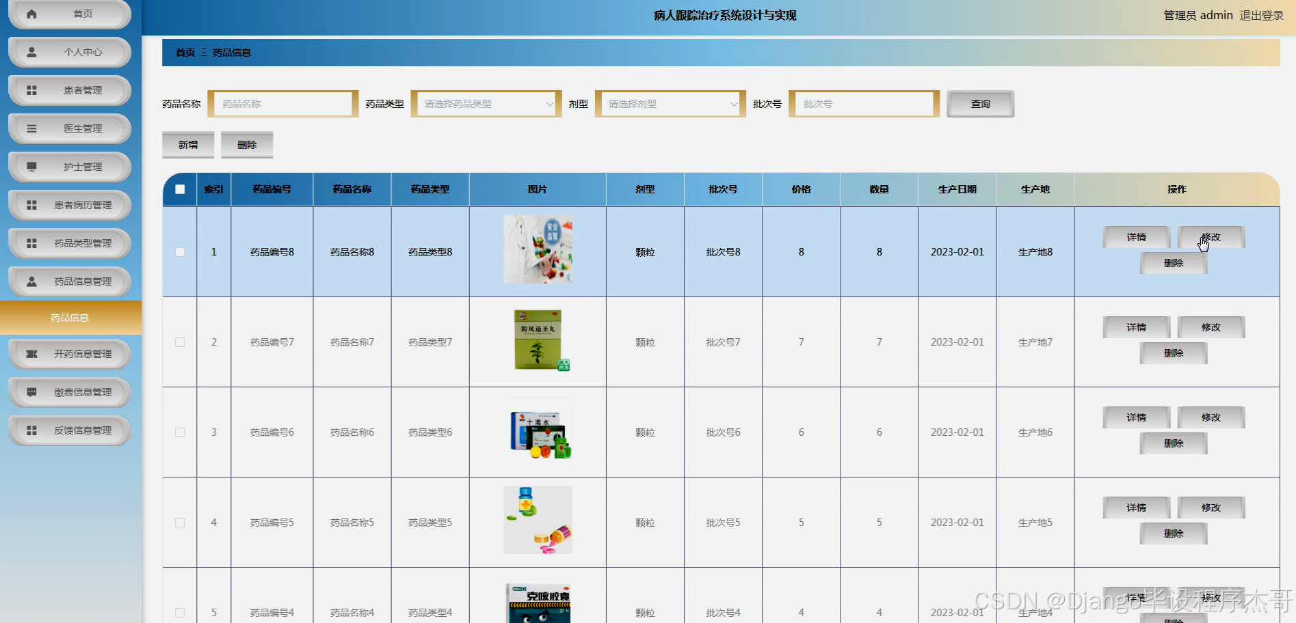This screenshot has width=1296, height=623.
Task: Open the medicine image of 药品编号5
Action: pos(538,520)
